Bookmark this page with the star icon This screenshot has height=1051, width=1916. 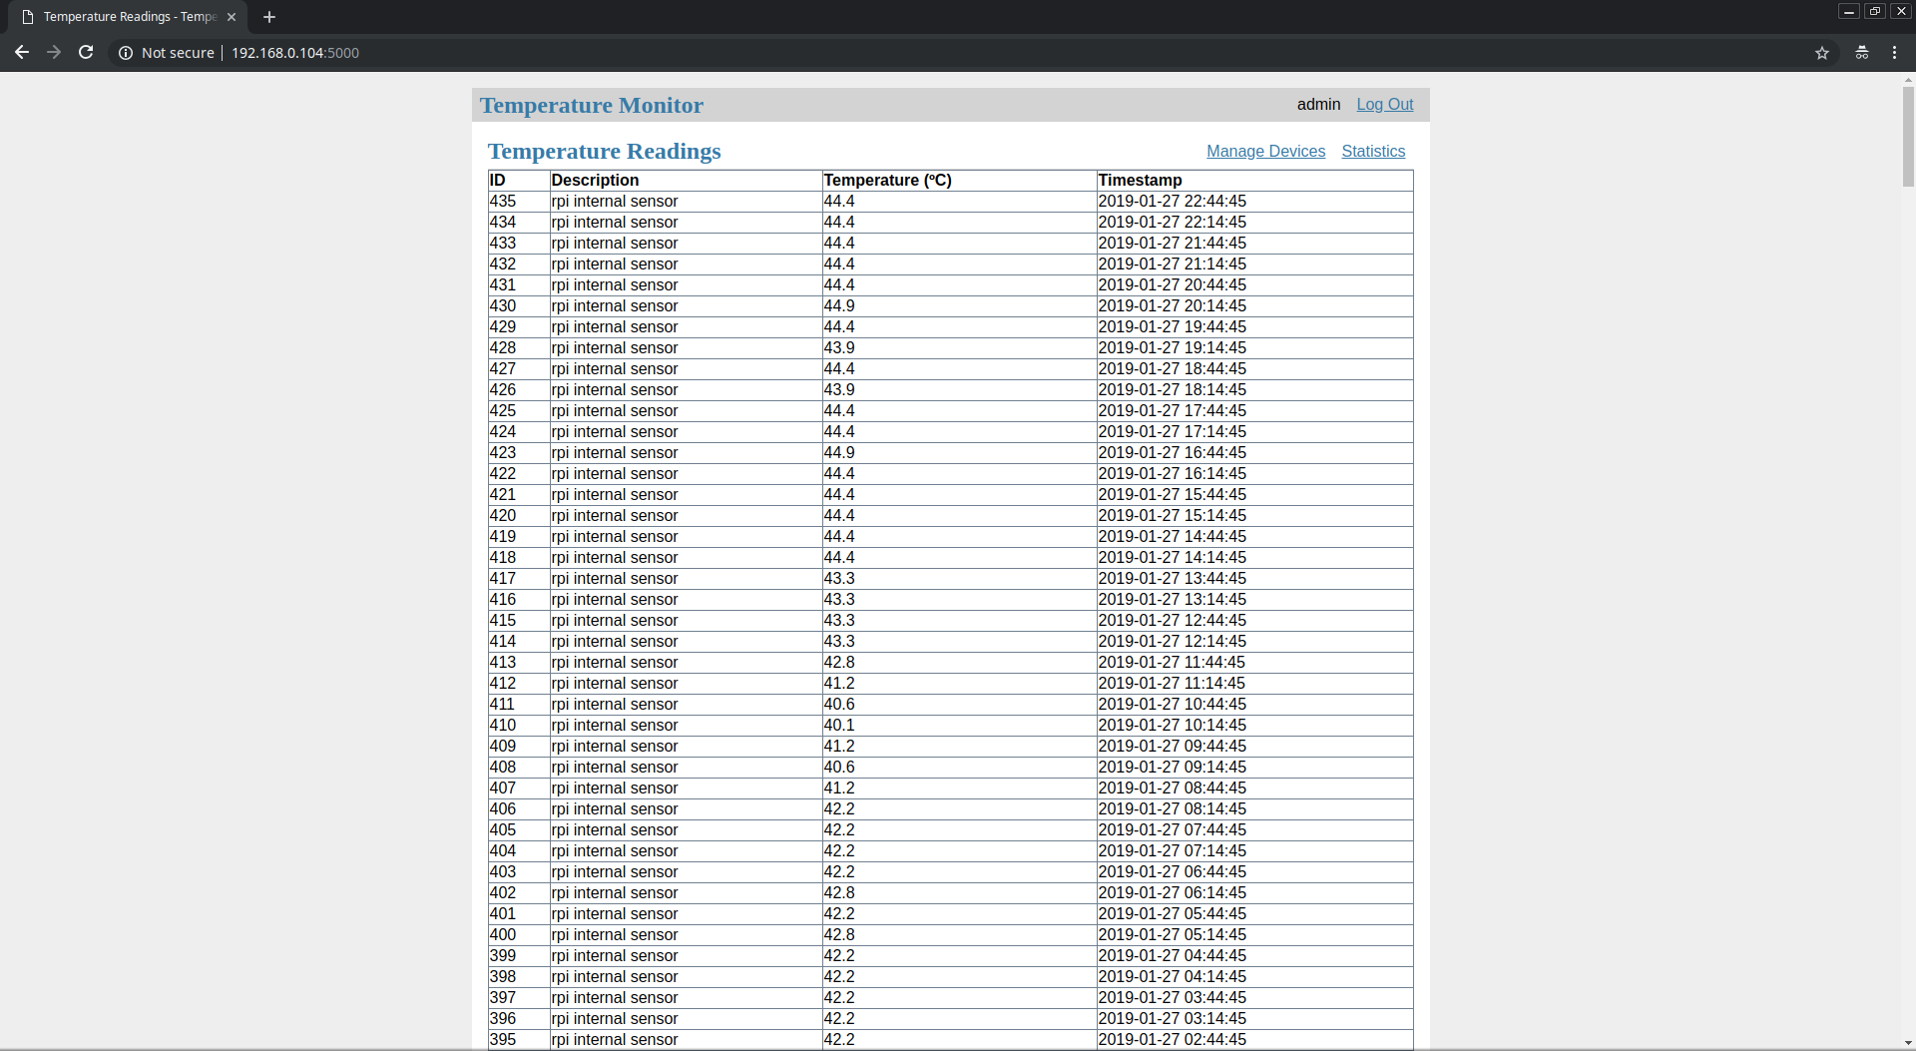click(1822, 53)
